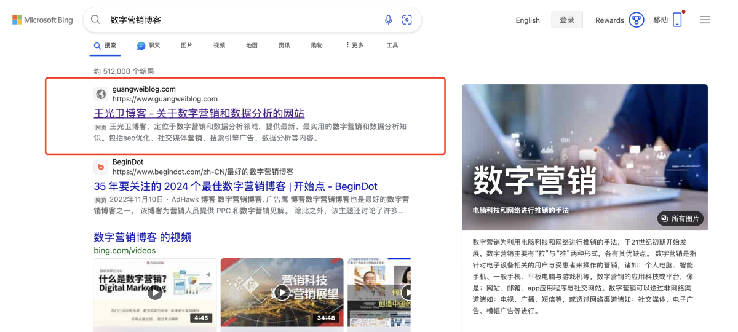Viewport: 738px width, 332px height.
Task: Click the Microsoft Bing logo
Action: (x=42, y=20)
